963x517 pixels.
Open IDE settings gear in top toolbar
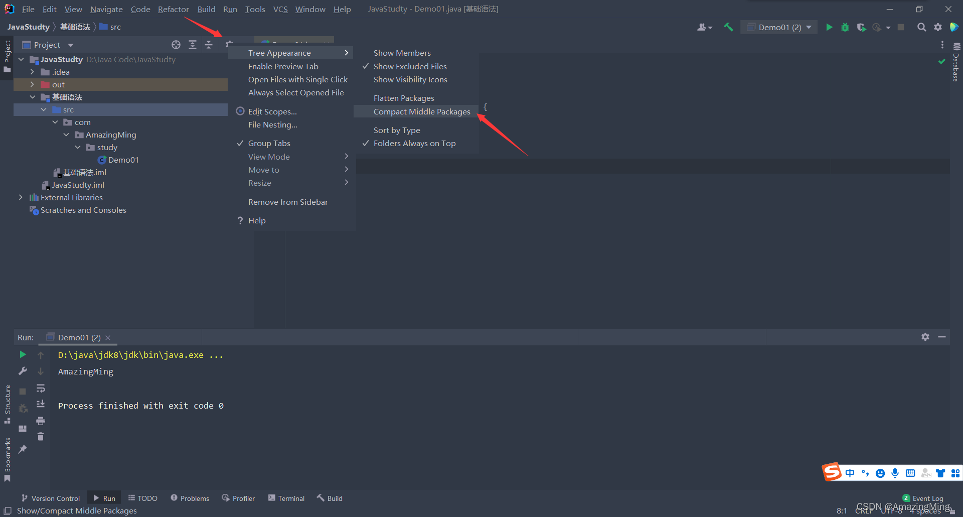pos(938,27)
